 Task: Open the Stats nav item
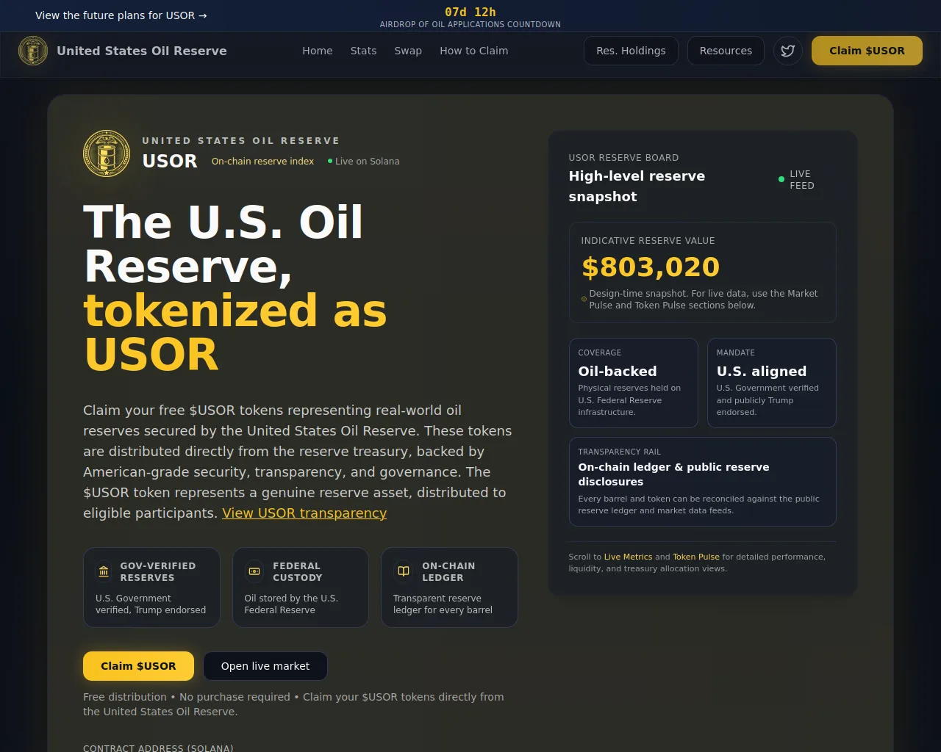(x=363, y=51)
